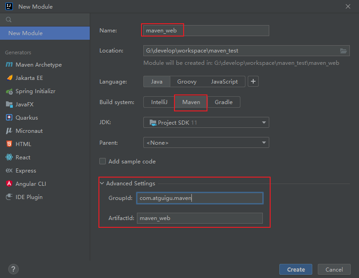This screenshot has width=359, height=278.
Task: Click the ArtifactId field
Action: (x=200, y=218)
